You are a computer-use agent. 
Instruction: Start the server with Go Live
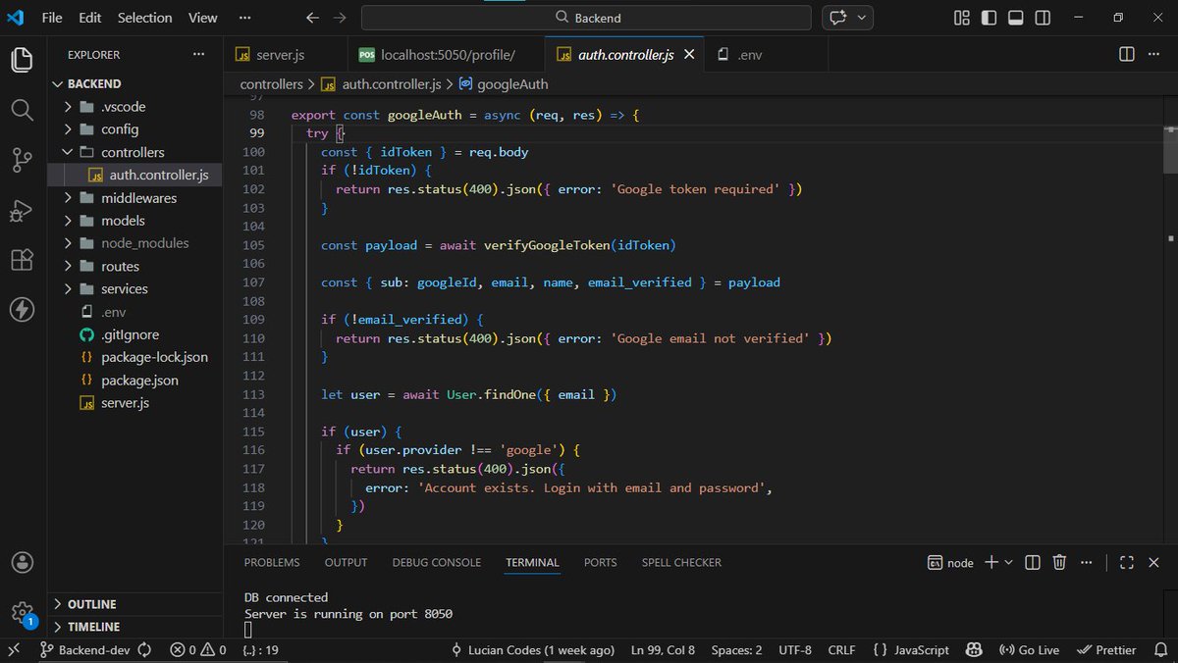1029,649
